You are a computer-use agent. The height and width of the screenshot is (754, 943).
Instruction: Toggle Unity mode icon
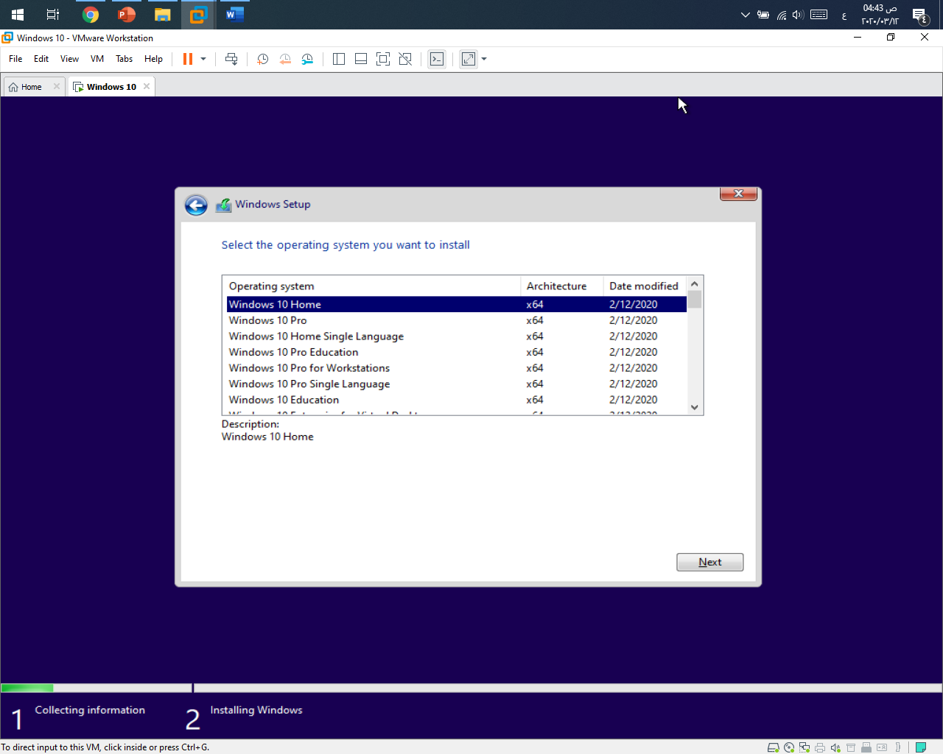[405, 59]
